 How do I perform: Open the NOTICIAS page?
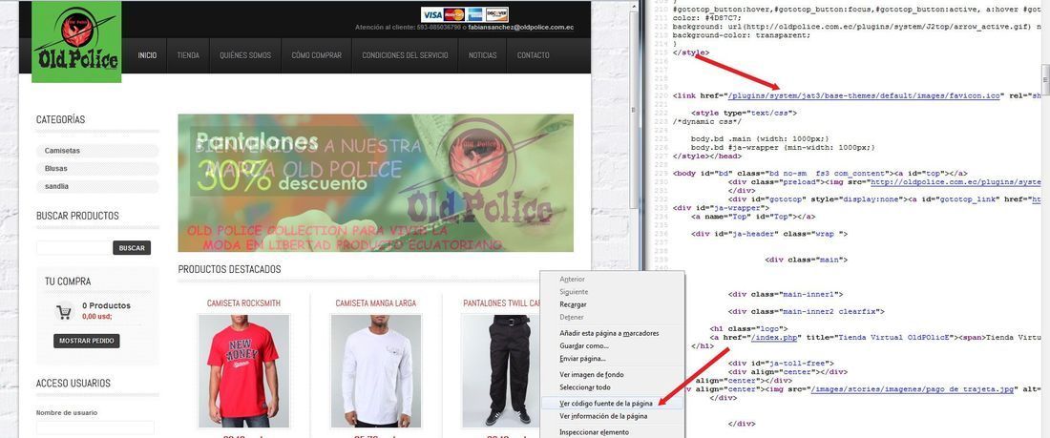click(483, 55)
